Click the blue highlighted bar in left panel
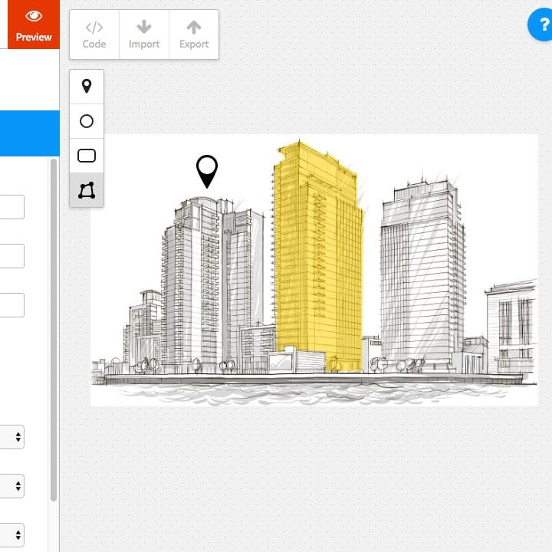 pos(29,133)
